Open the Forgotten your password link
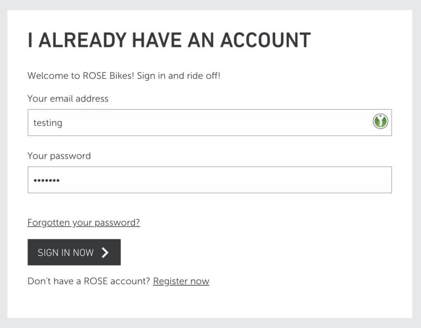This screenshot has height=328, width=421. pos(84,222)
